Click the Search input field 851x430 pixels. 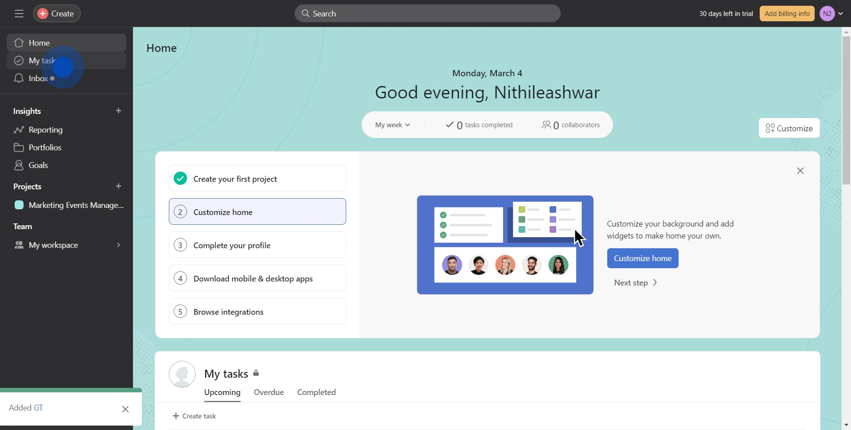(x=427, y=14)
